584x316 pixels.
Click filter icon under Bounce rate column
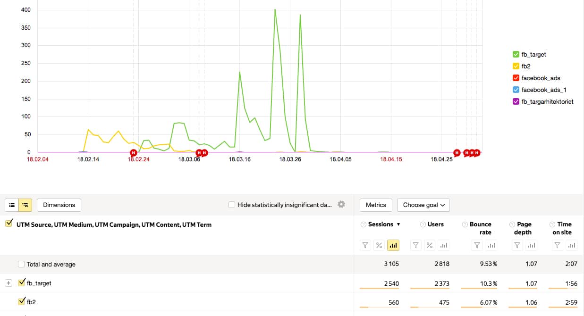[x=477, y=245]
